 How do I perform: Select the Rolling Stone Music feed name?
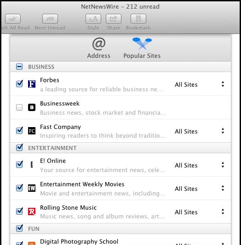[68, 208]
